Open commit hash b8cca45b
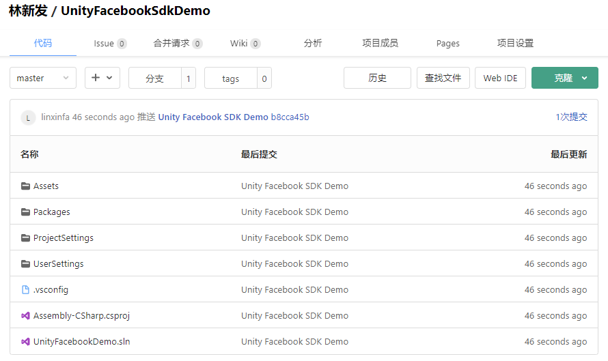 click(290, 117)
